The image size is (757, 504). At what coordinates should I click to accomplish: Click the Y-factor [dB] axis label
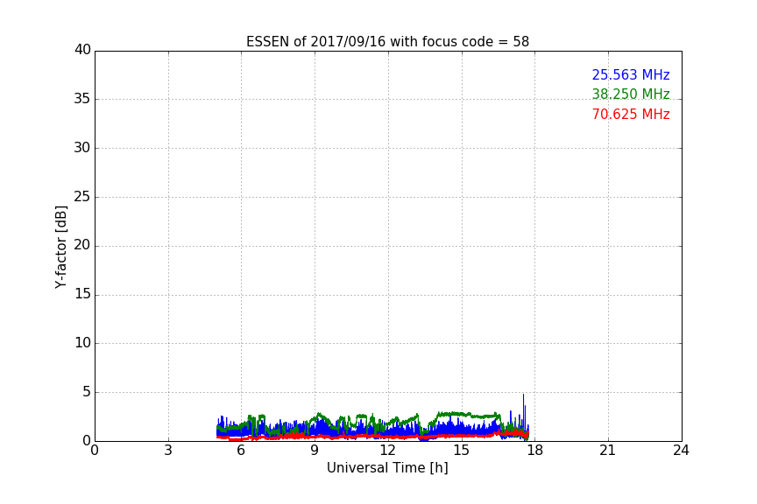tap(60, 247)
